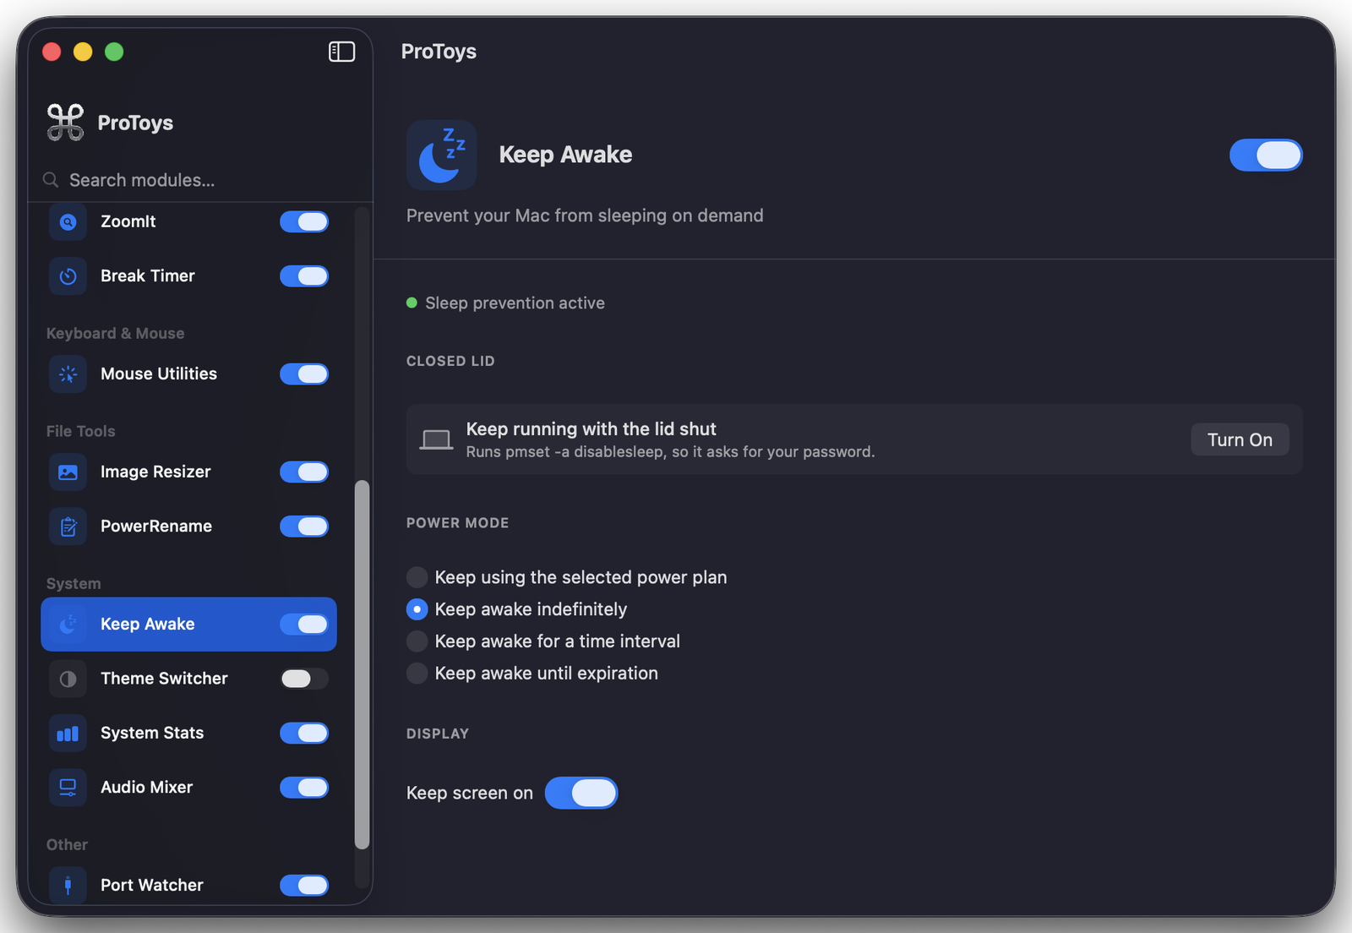Image resolution: width=1352 pixels, height=933 pixels.
Task: Turn off Mouse Utilities toggle
Action: point(304,374)
